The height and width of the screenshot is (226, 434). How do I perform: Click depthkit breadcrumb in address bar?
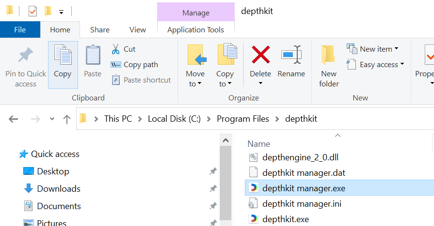click(301, 118)
